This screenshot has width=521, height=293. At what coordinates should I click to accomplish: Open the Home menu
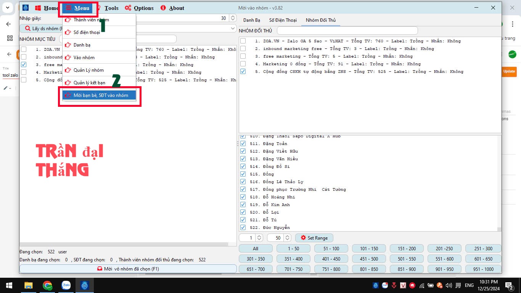pyautogui.click(x=47, y=8)
